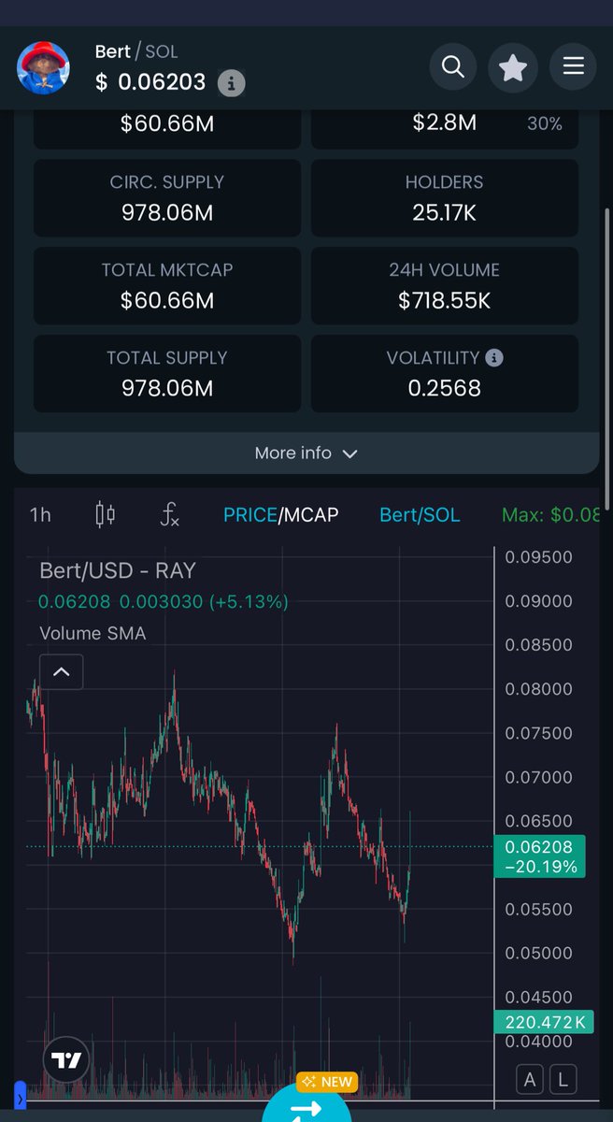Select the 24H VOLUME $718.55K card
Screen dimensions: 613x1122
445,286
